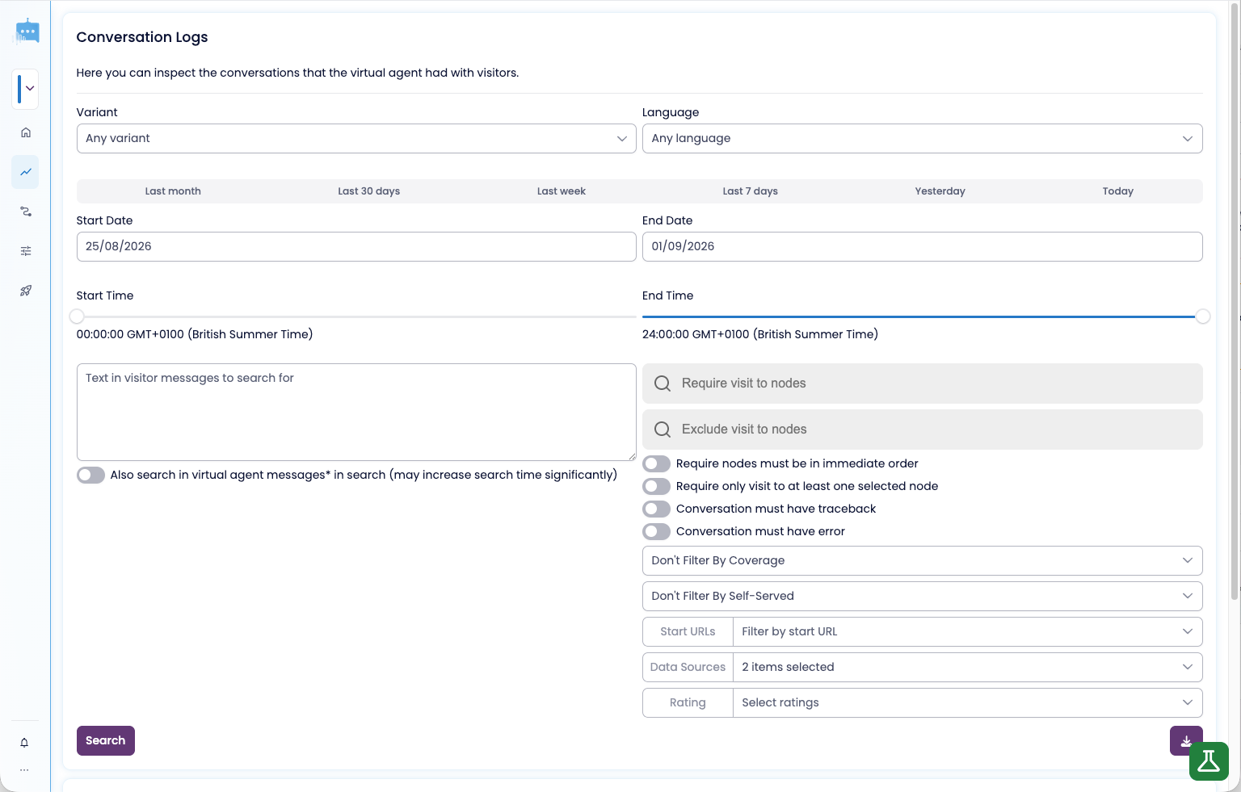Select the Last 30 days range
This screenshot has width=1241, height=792.
(368, 191)
